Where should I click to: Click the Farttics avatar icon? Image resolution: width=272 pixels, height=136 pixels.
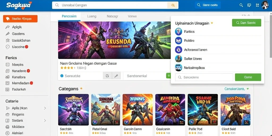coord(178,32)
